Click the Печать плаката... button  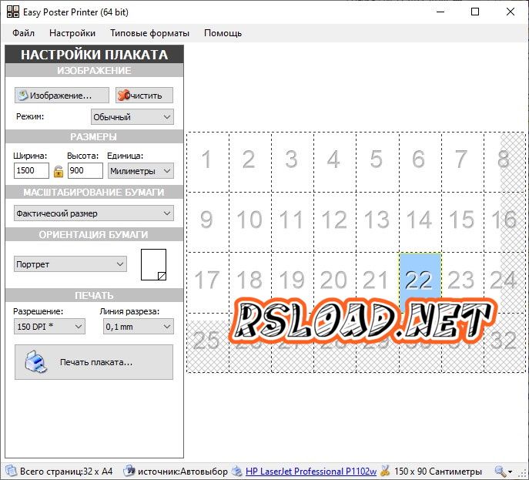[x=94, y=362]
